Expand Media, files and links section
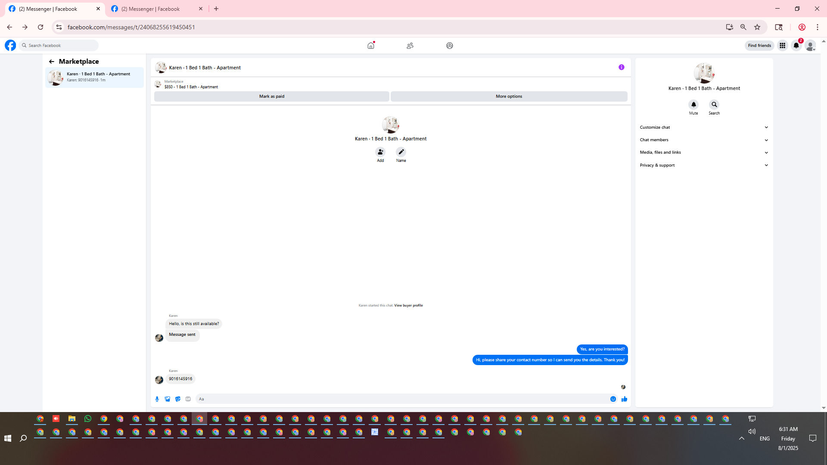The height and width of the screenshot is (465, 827). [704, 152]
